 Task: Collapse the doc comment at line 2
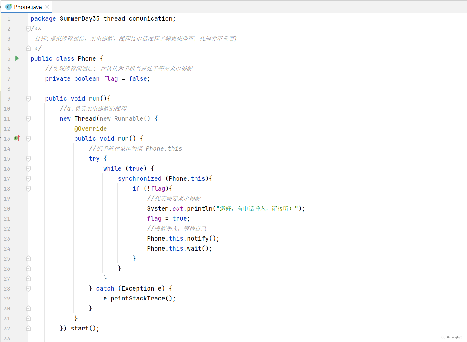tap(28, 29)
